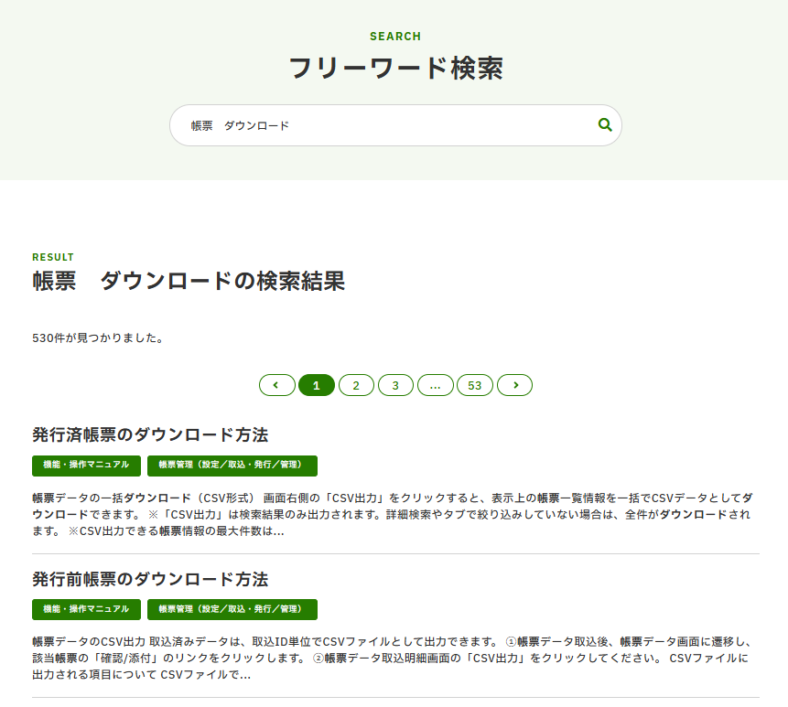Click the 帳票 ダウンロードの検索結果 heading

(189, 282)
